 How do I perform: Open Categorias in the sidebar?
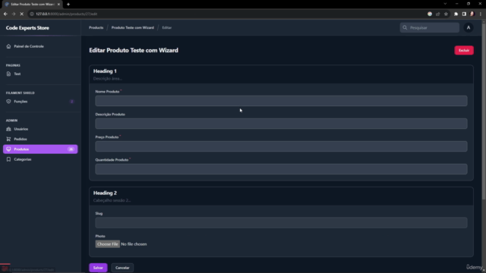coord(23,159)
